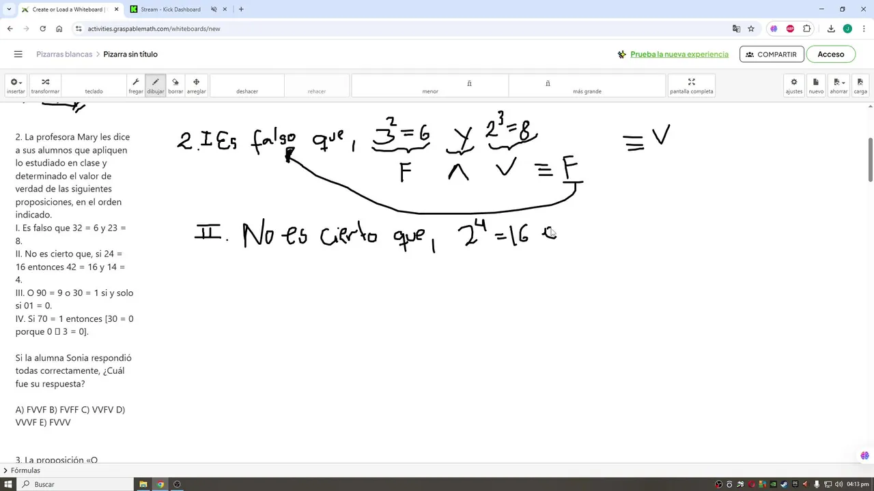Click the rehacer redo button

317,85
